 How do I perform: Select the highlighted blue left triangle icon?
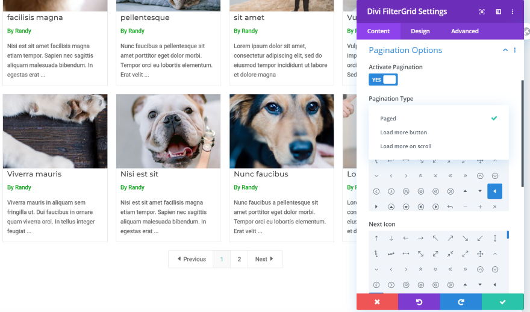494,192
